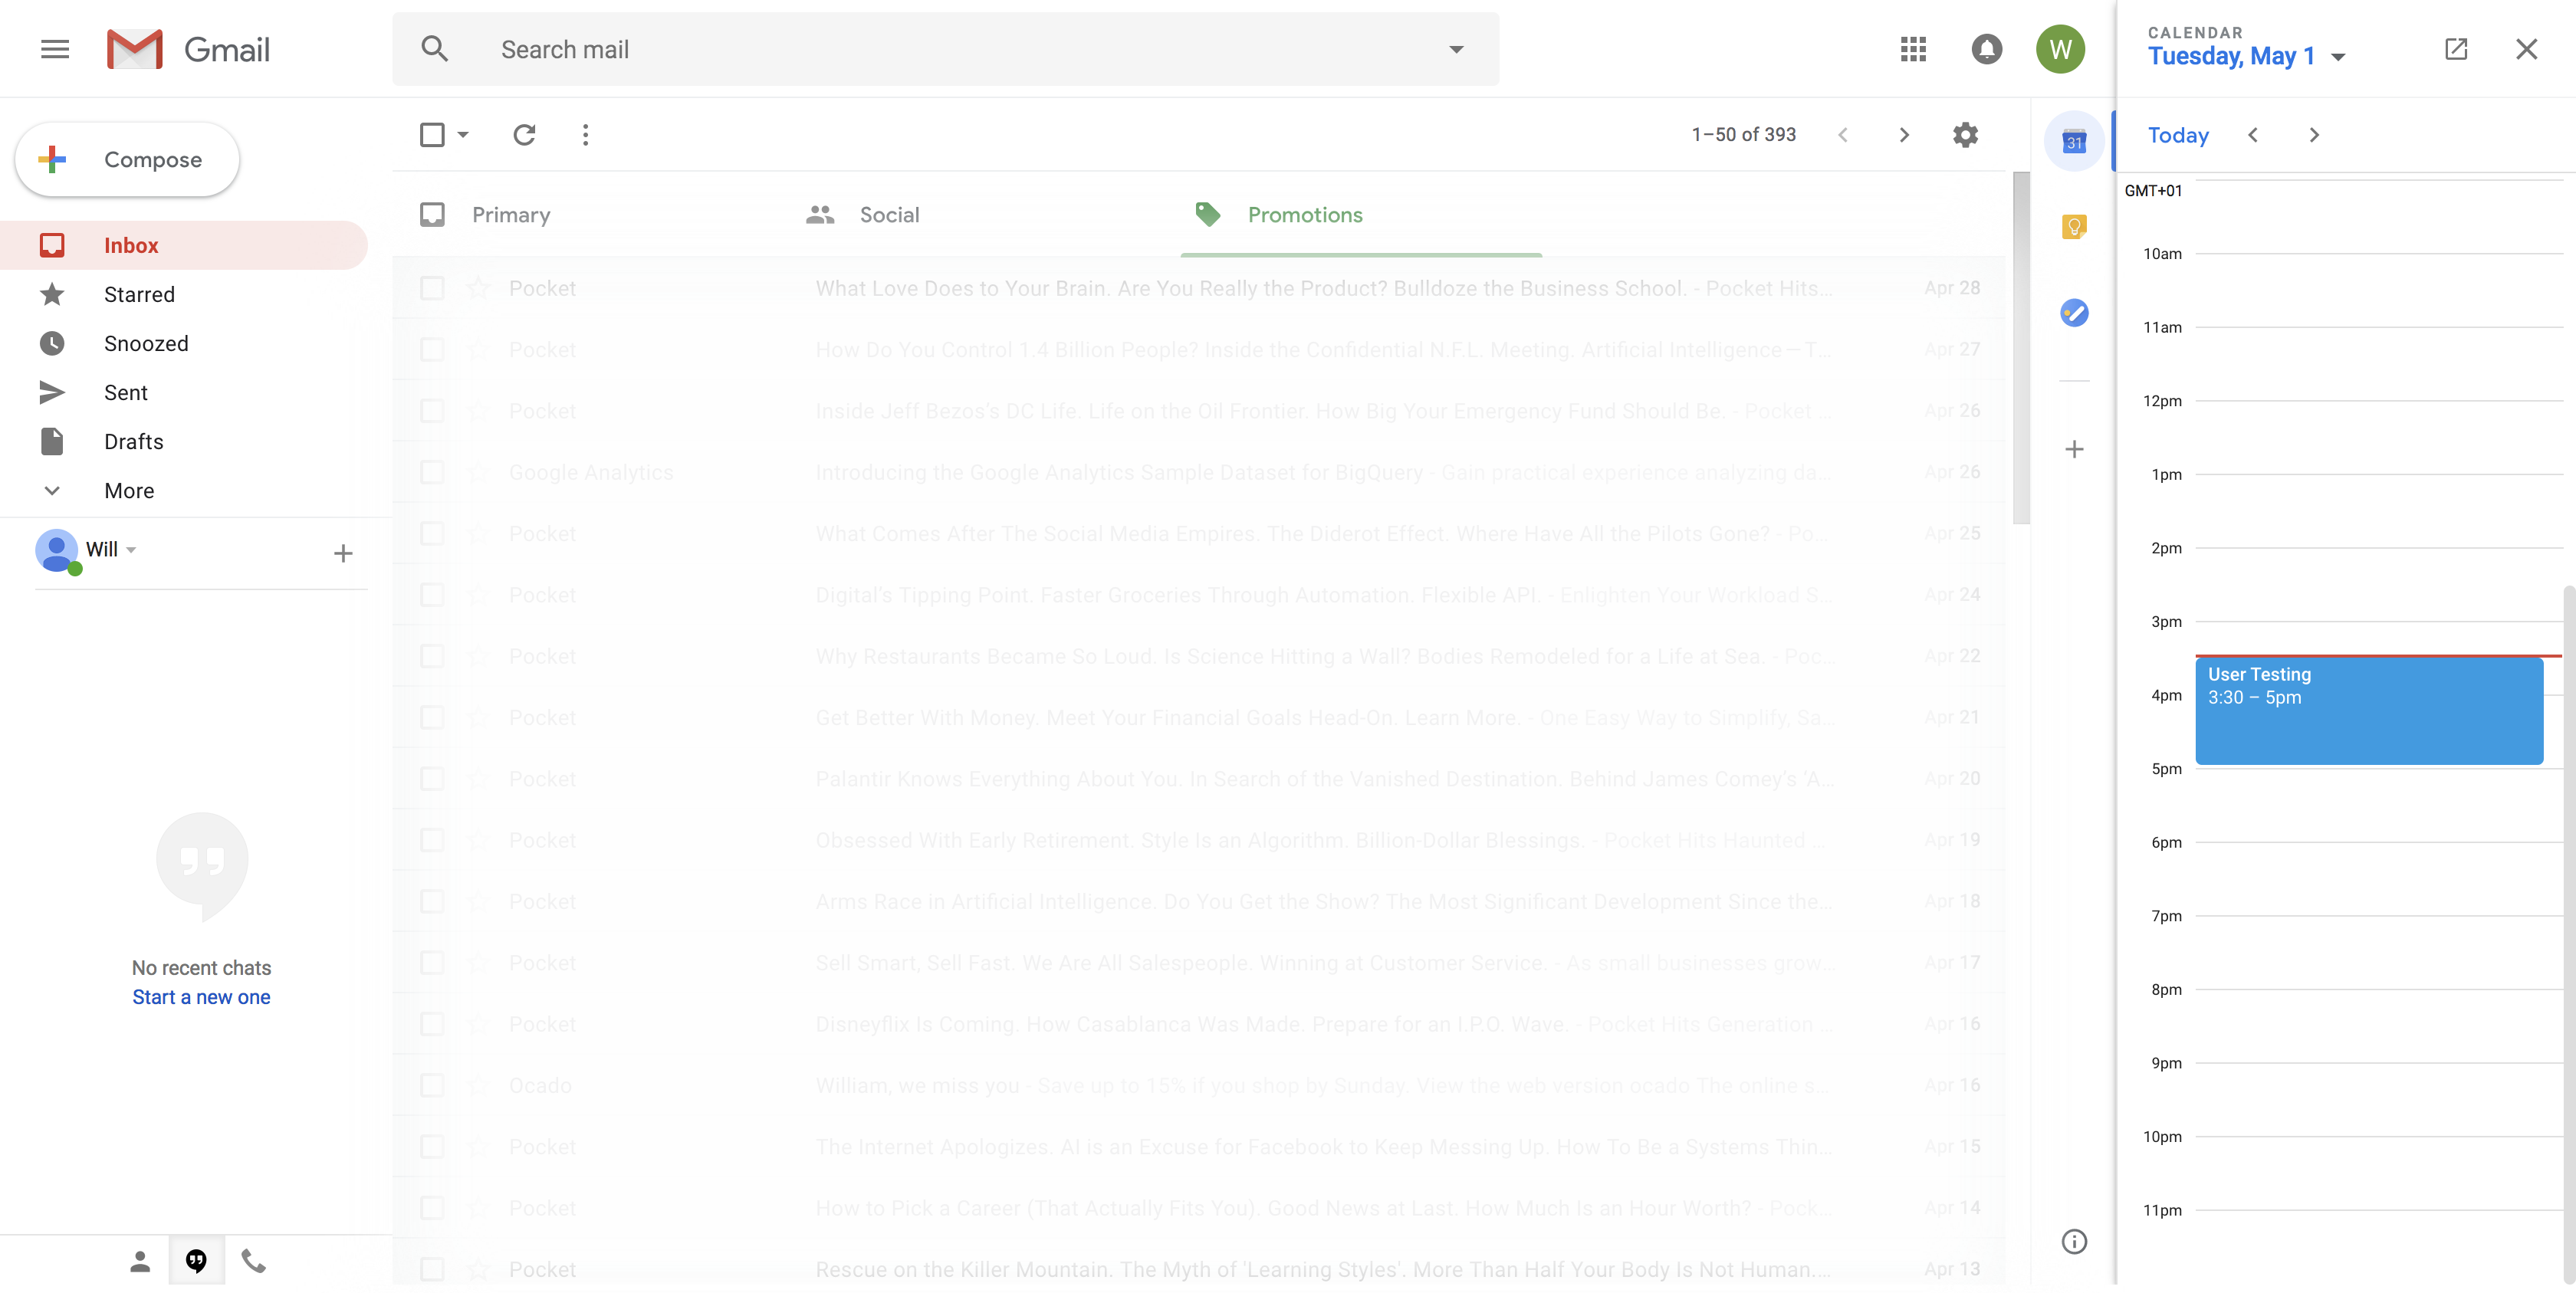Screen dimensions: 2576x1293
Task: Select the Pocket email dated Apr 24
Action: (432, 595)
